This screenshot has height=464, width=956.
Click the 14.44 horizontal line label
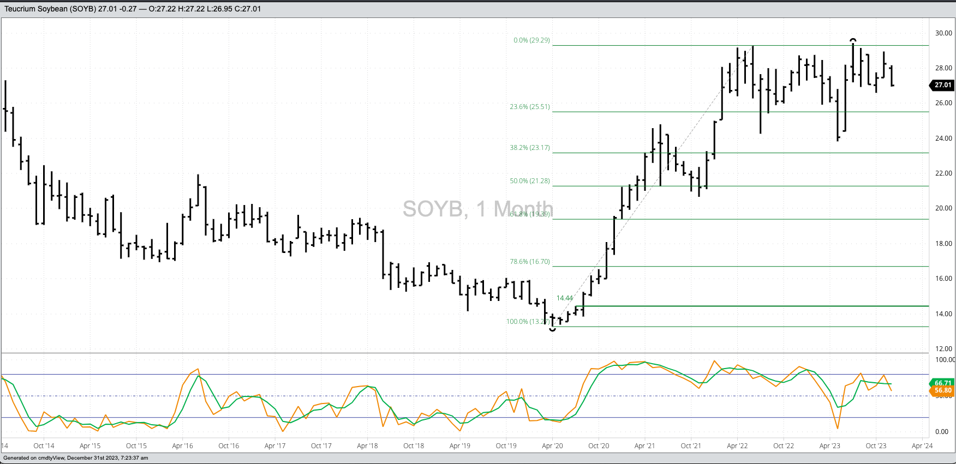click(565, 298)
